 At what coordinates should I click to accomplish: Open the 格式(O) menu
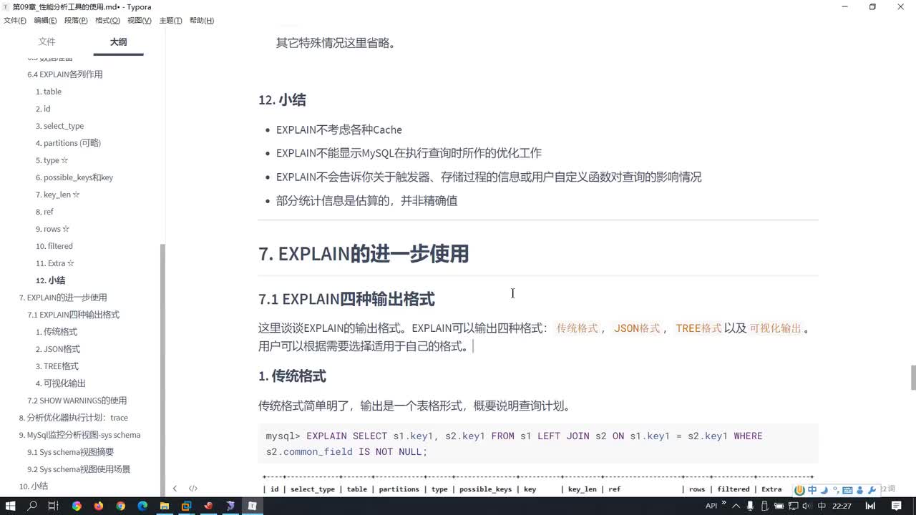tap(107, 21)
